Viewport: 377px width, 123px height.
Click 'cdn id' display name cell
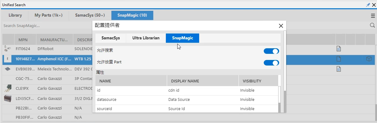[x=203, y=90]
